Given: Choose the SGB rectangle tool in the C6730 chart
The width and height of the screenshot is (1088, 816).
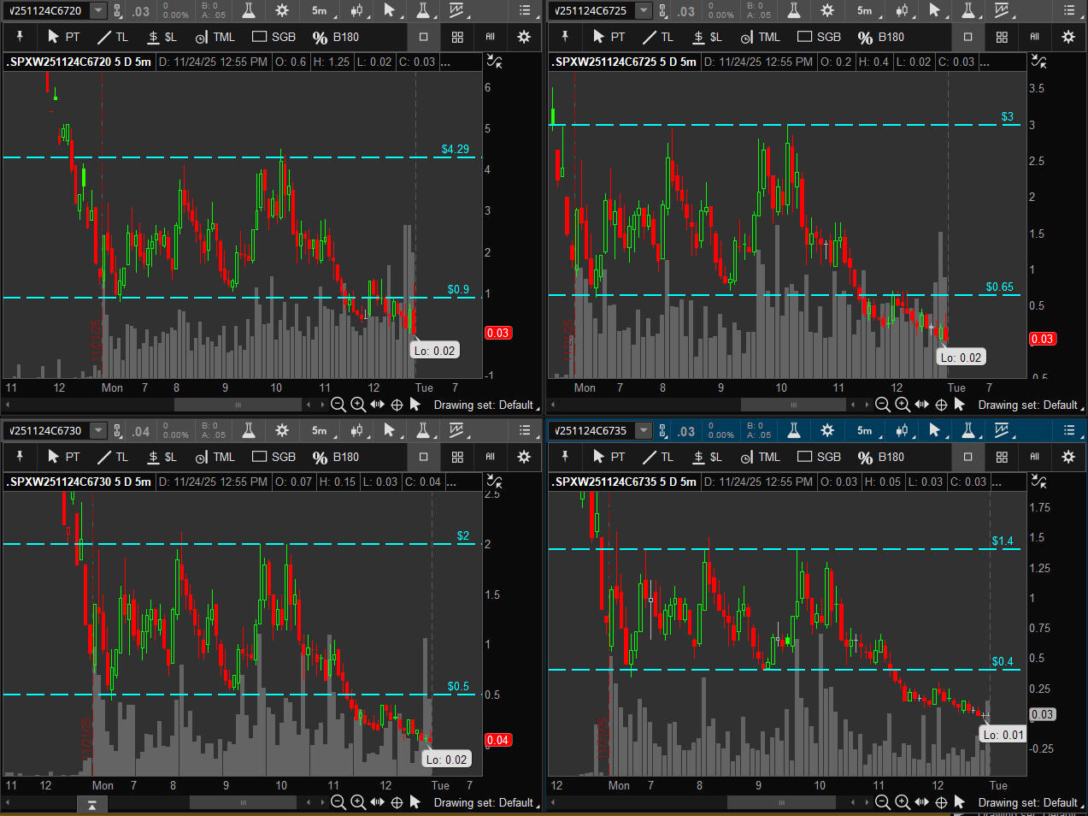Looking at the screenshot, I should 273,457.
